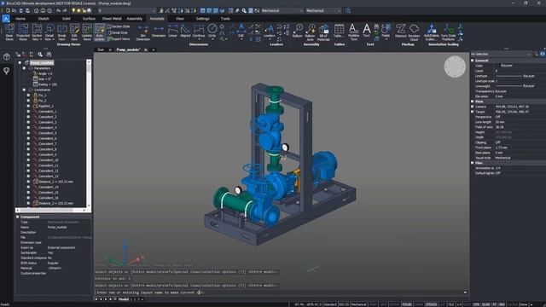
Task: Click the Base Views tool
Action: pyautogui.click(x=9, y=32)
